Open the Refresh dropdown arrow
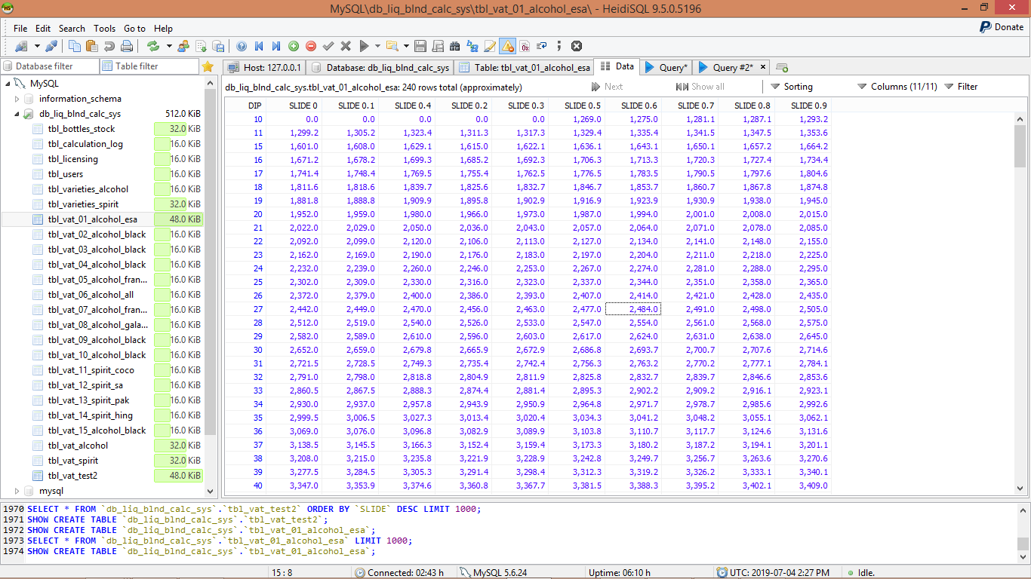This screenshot has height=579, width=1031. [x=169, y=46]
